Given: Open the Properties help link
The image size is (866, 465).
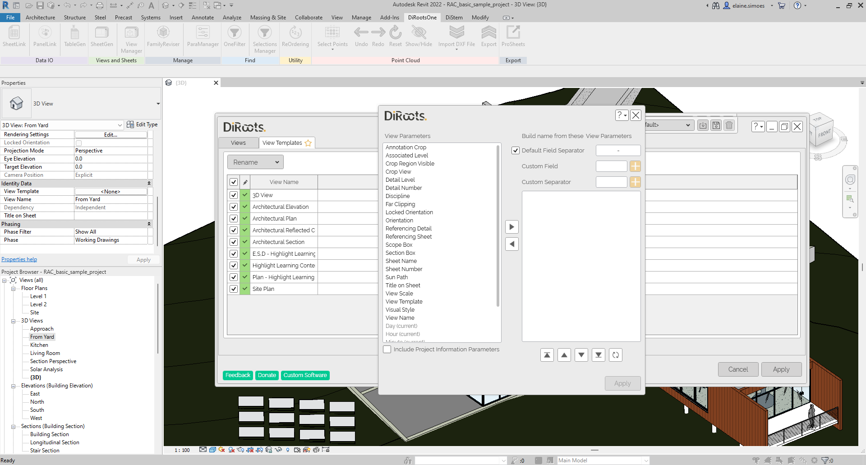Looking at the screenshot, I should click(x=19, y=259).
